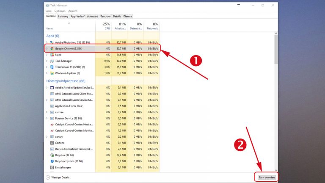Switch to the Leistung tab
Viewport: 325px width, 183px height.
coord(63,16)
